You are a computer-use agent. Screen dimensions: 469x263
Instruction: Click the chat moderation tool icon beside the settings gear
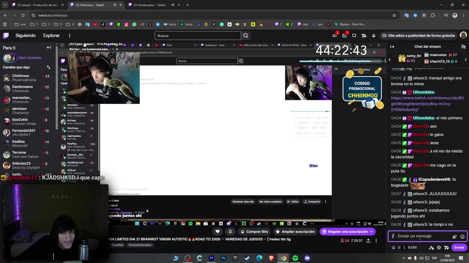[431, 248]
